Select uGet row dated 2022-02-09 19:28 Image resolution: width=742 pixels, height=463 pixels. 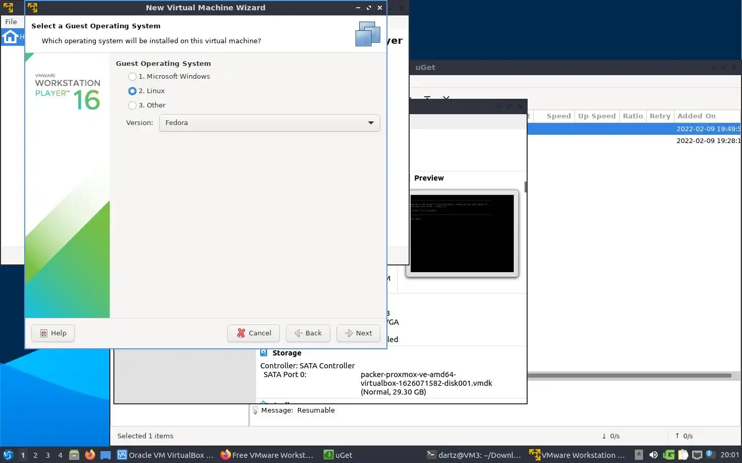click(x=635, y=141)
